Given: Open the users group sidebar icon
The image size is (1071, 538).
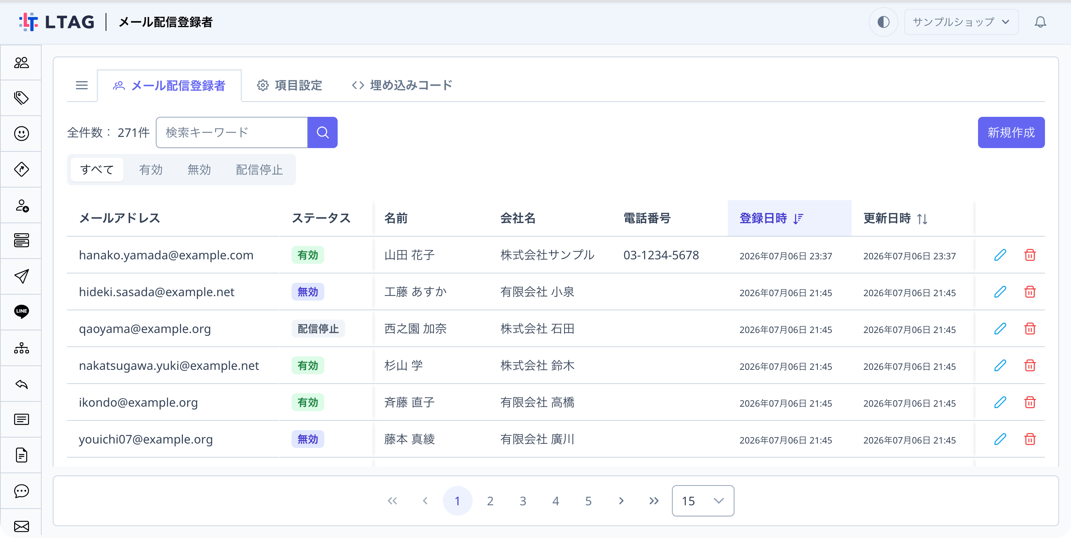Looking at the screenshot, I should click(21, 63).
